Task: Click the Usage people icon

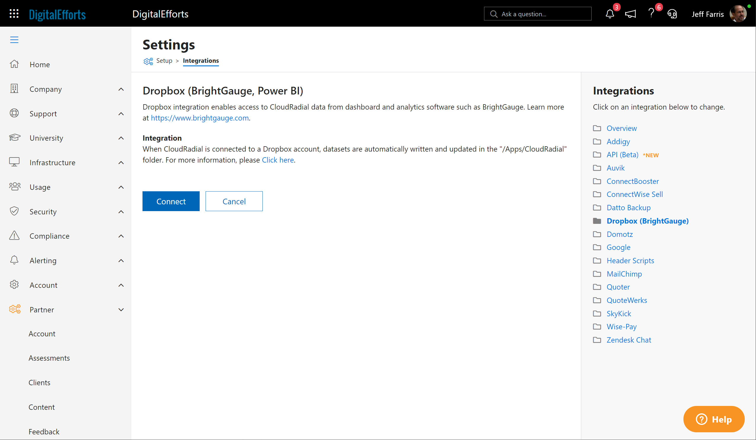Action: coord(15,187)
